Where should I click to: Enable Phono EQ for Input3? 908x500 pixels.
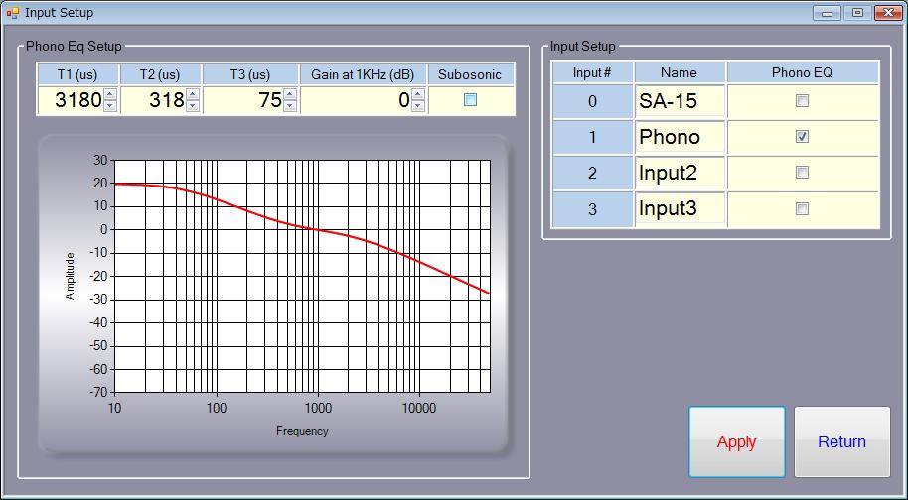[x=802, y=208]
